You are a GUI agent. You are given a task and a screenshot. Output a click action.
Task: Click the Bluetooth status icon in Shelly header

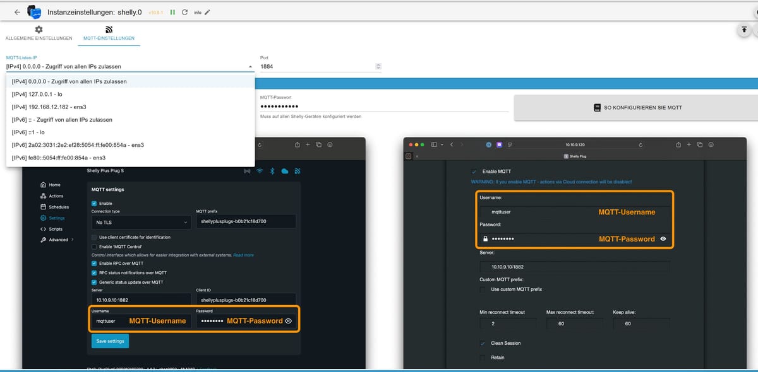[272, 171]
